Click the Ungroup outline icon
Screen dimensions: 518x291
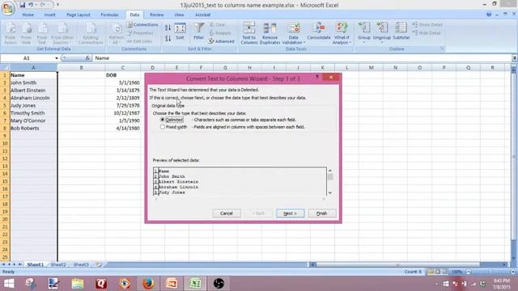click(x=381, y=32)
